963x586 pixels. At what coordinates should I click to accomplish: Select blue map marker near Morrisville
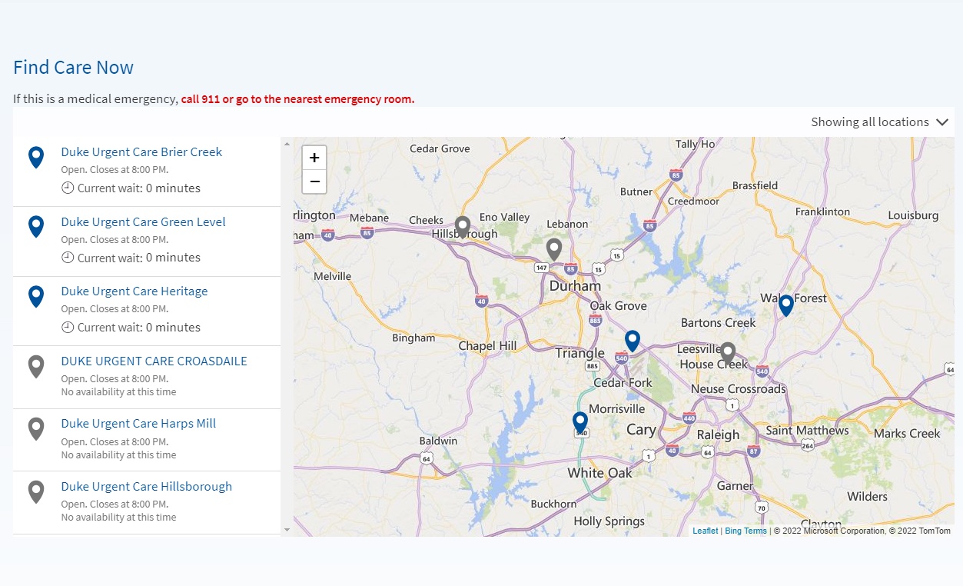[x=580, y=422]
